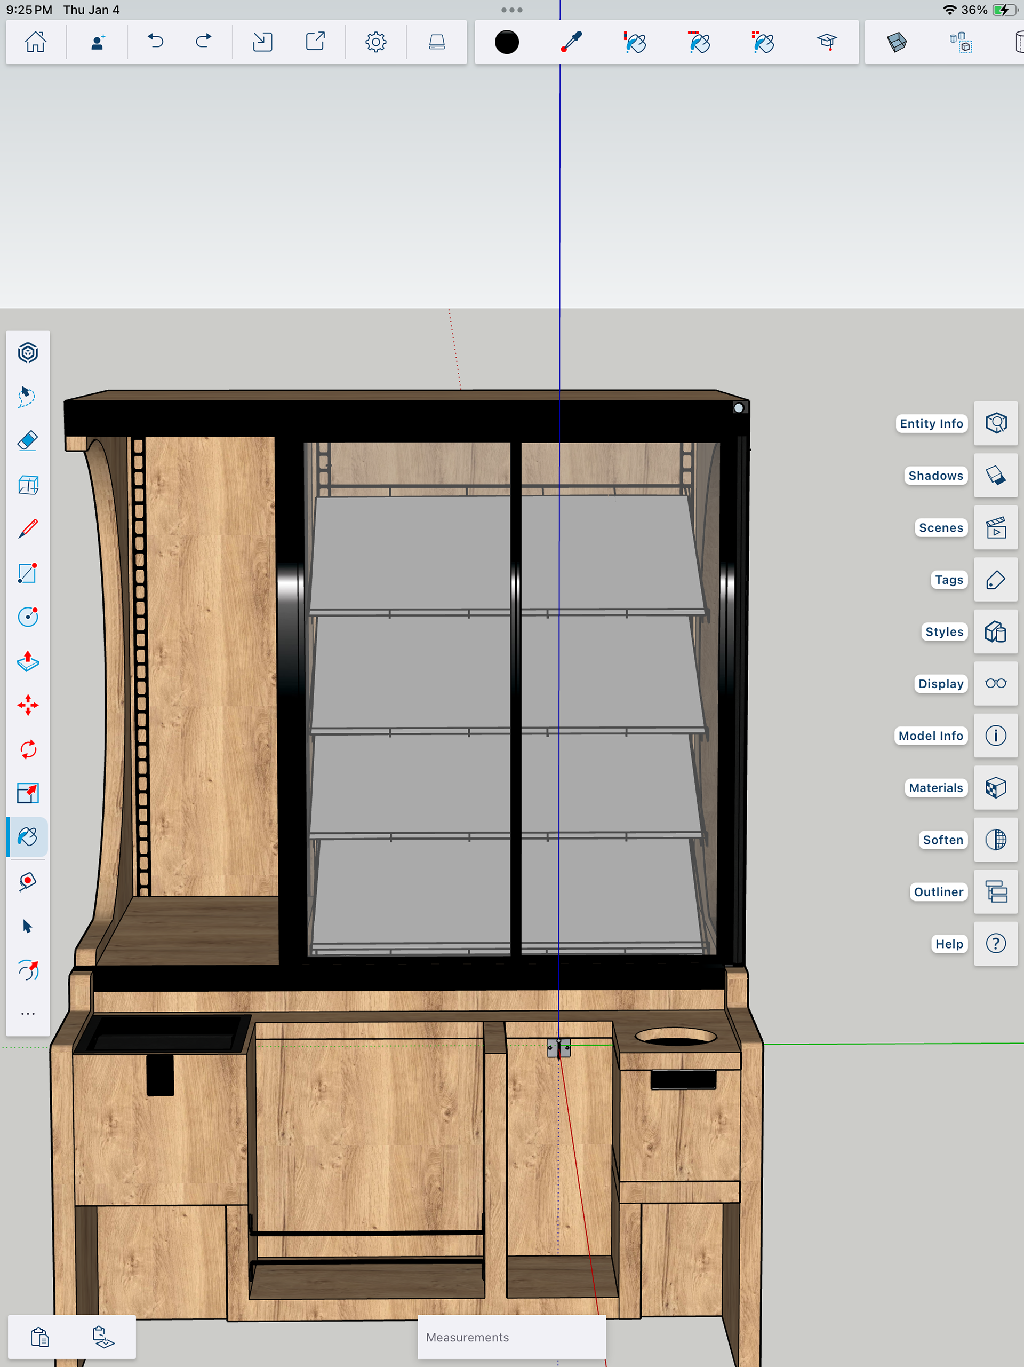
Task: Select the Pencil line tool
Action: (28, 529)
